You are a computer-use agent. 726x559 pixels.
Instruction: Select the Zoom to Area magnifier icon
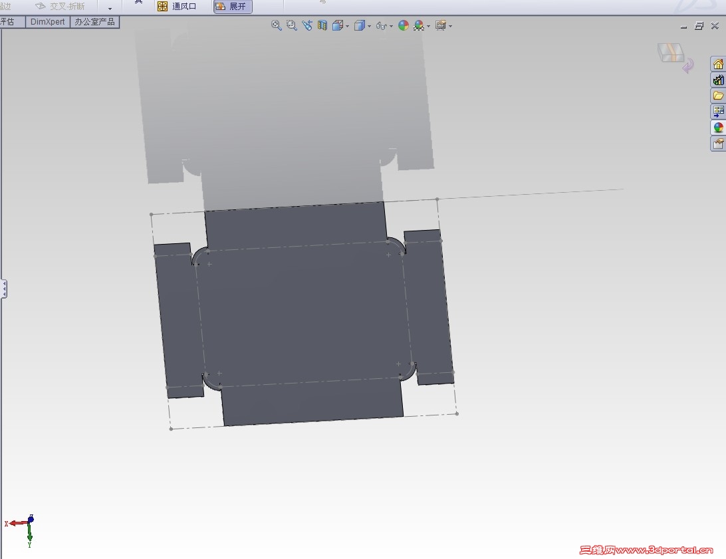tap(291, 25)
